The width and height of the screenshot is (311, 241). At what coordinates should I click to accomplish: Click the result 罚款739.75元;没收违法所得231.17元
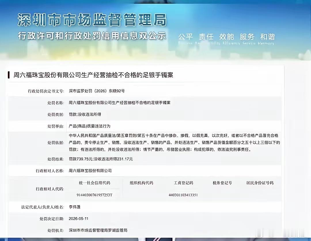coord(101,159)
